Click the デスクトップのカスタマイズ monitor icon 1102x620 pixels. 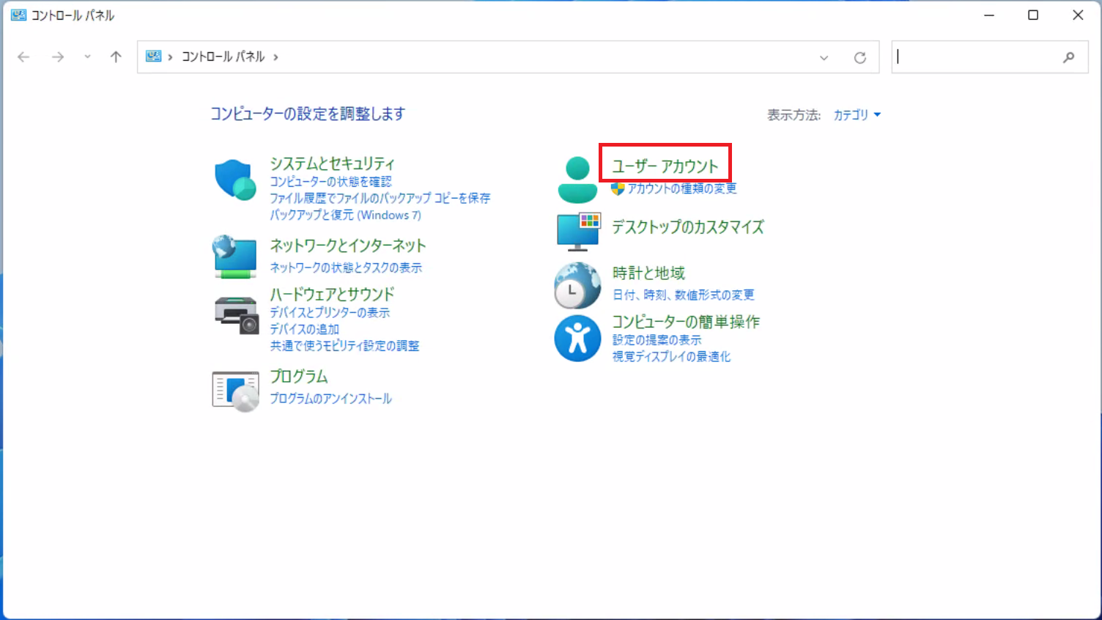(x=578, y=232)
